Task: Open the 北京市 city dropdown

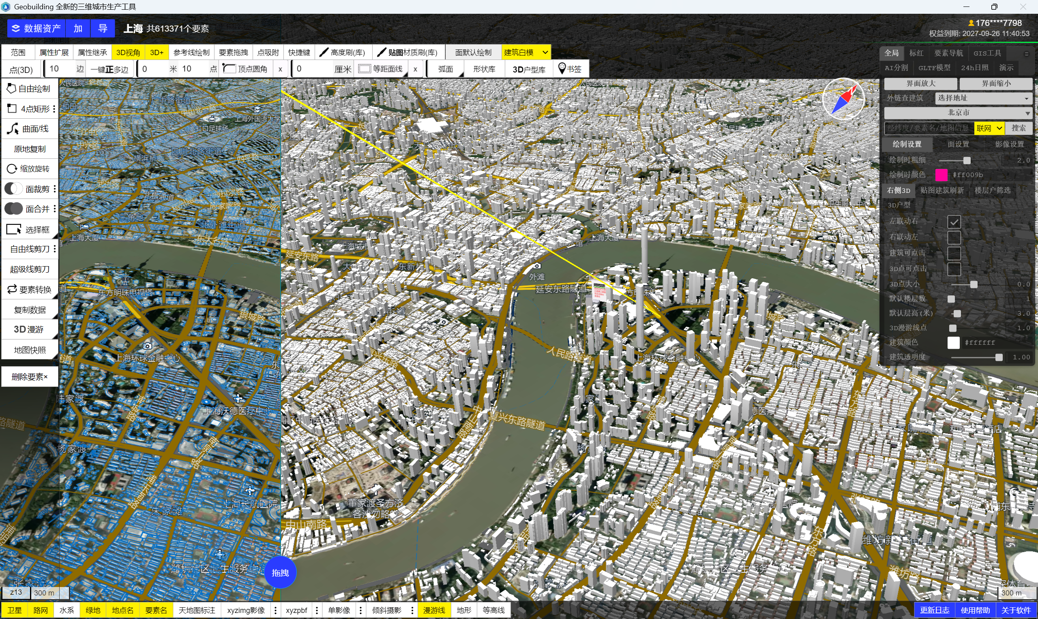Action: pyautogui.click(x=958, y=113)
